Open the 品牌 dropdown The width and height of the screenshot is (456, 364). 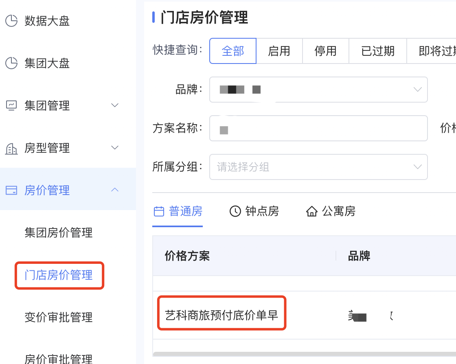(318, 90)
